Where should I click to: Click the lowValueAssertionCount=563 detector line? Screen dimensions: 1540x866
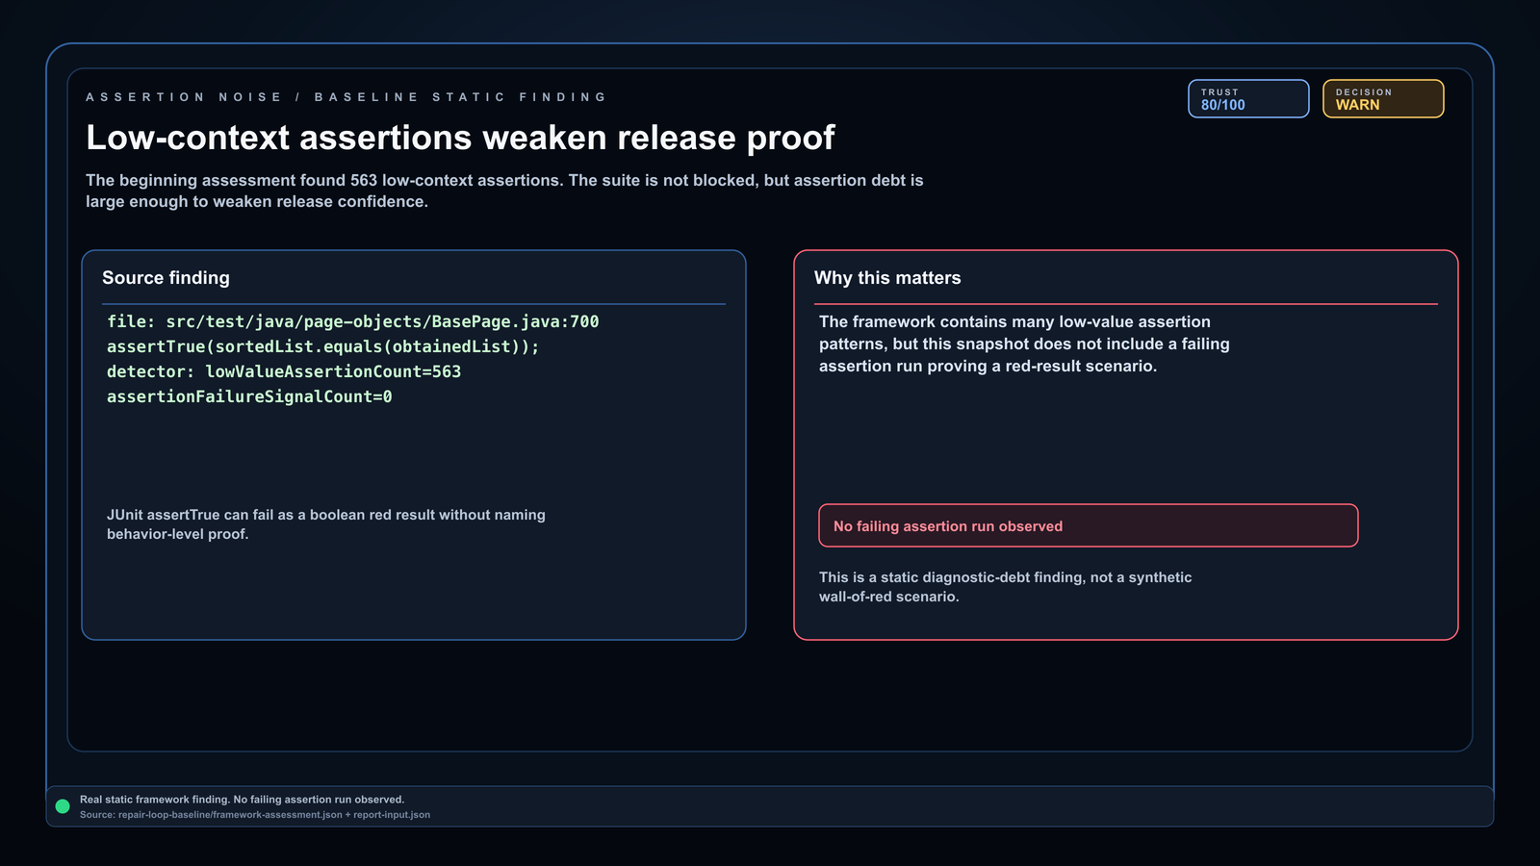click(284, 371)
